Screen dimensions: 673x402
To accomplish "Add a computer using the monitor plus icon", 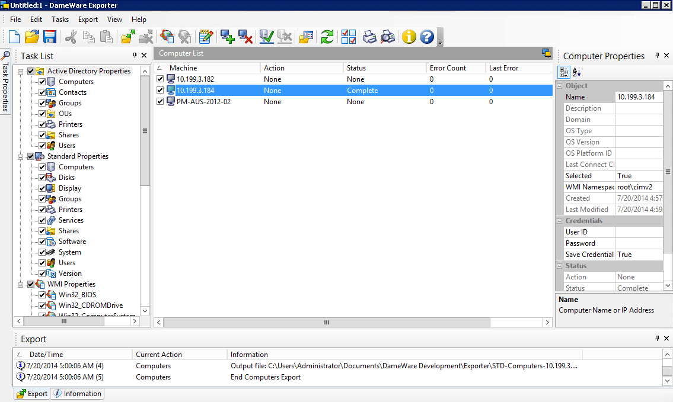I will coord(228,37).
